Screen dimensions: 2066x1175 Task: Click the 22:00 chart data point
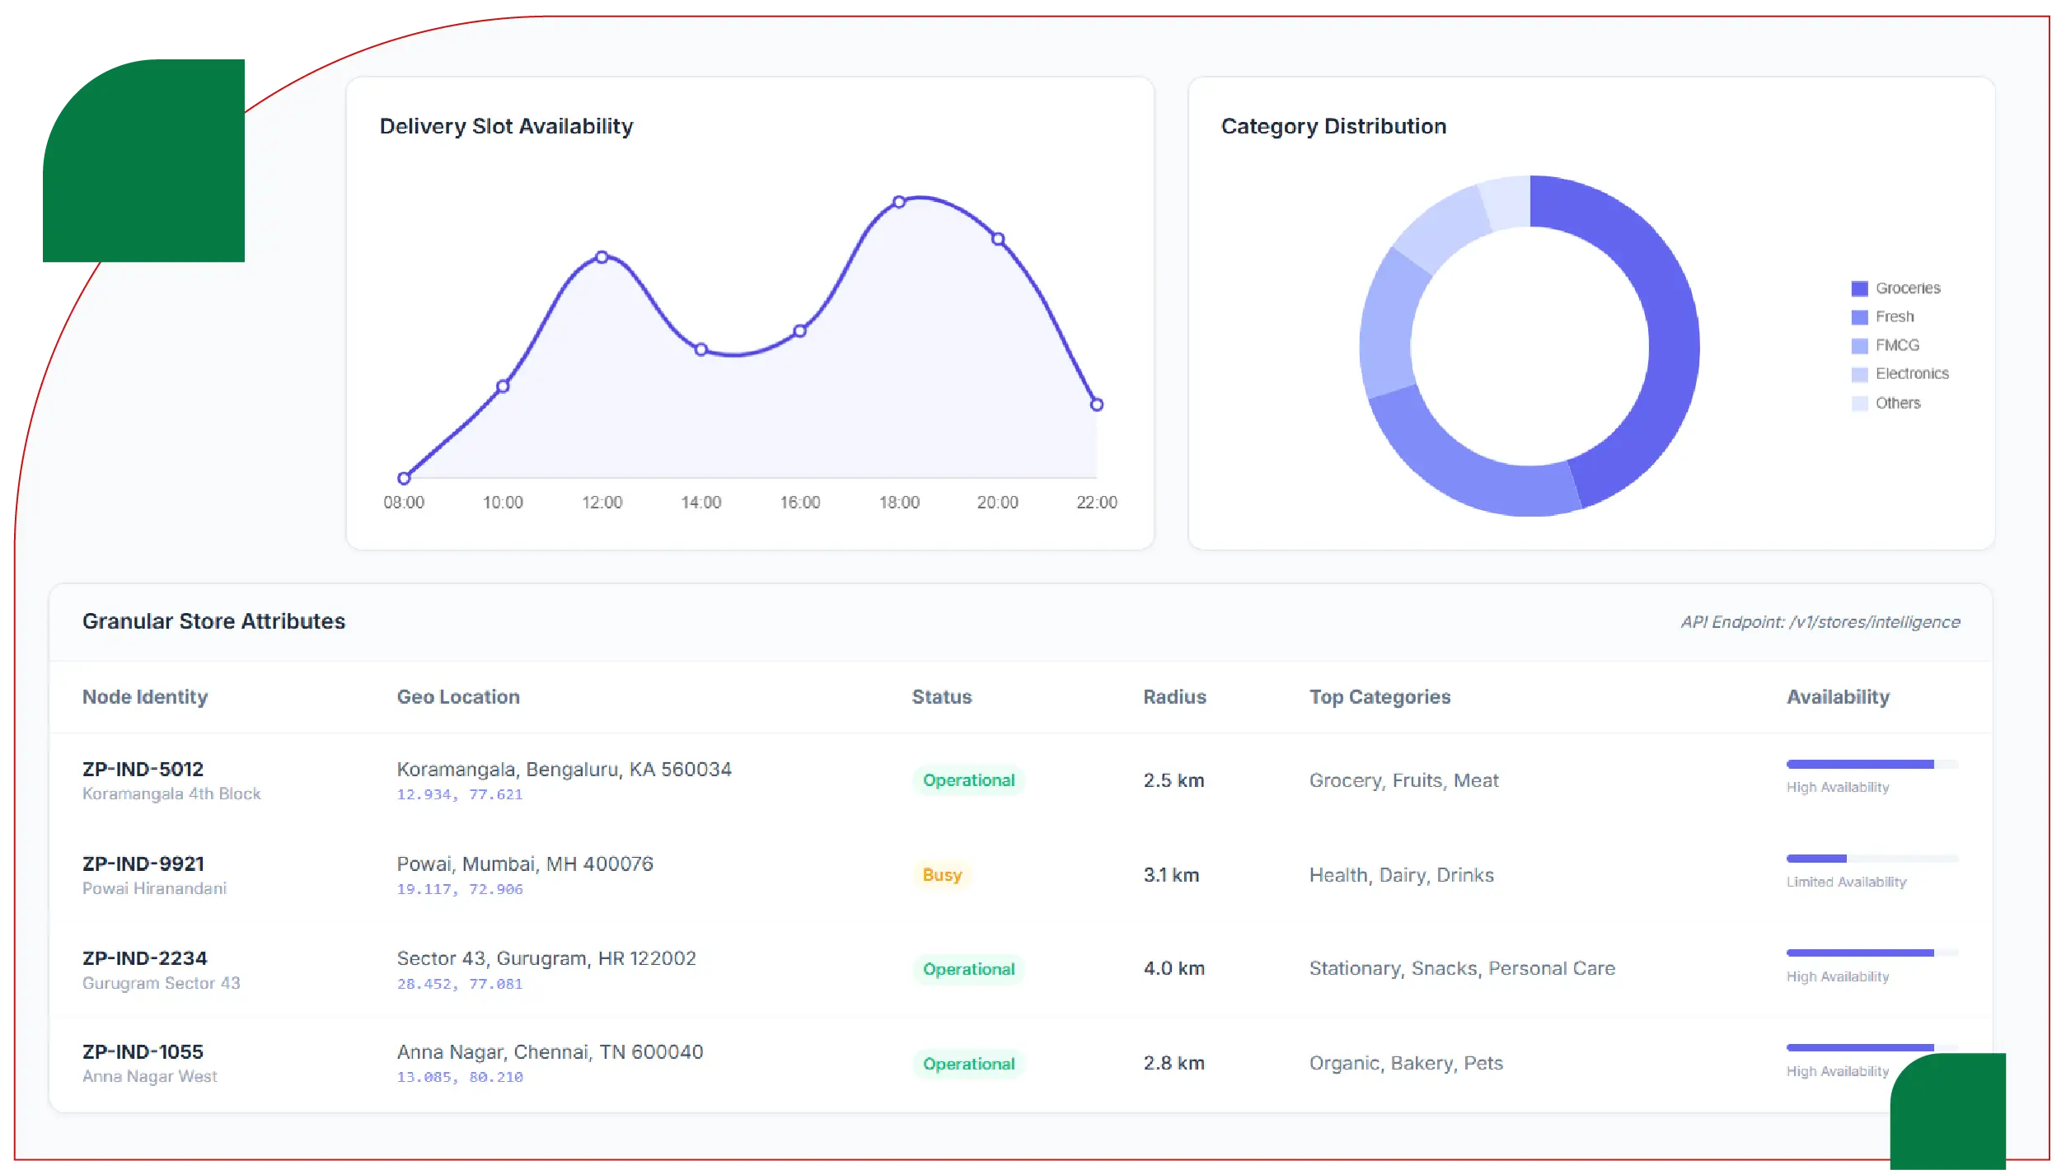[x=1096, y=405]
